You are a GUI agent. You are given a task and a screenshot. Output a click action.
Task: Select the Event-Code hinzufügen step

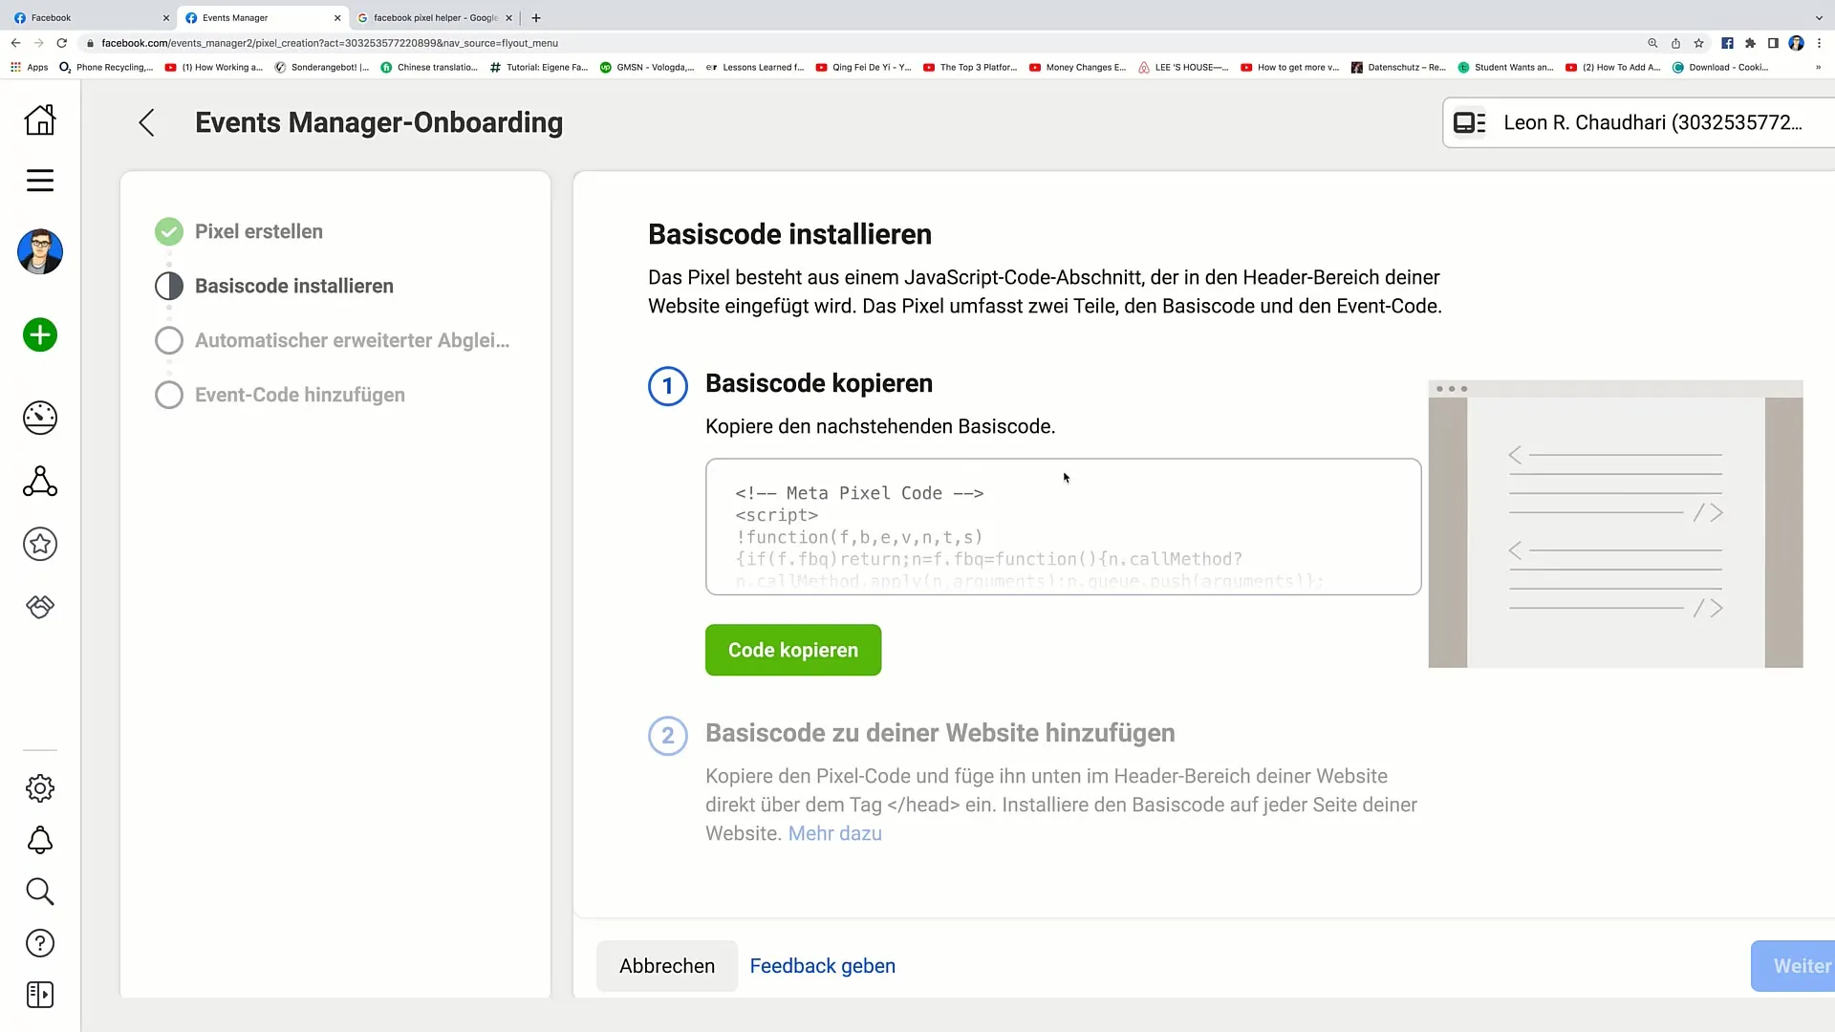pos(299,395)
